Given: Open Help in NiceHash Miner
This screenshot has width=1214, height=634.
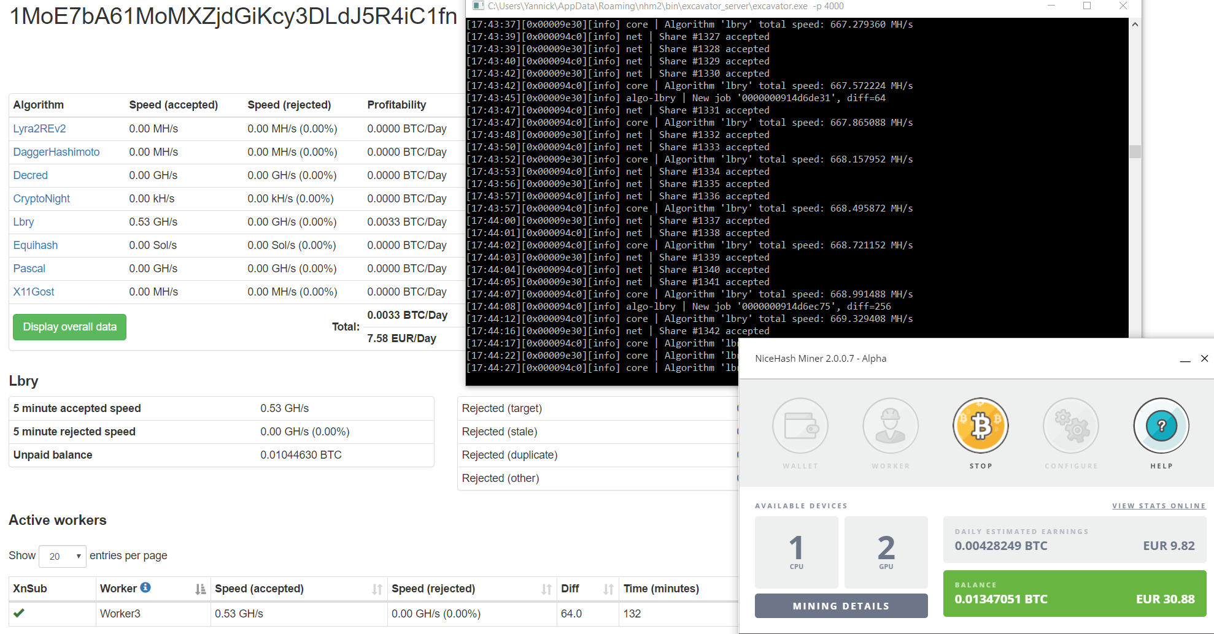Looking at the screenshot, I should point(1161,426).
